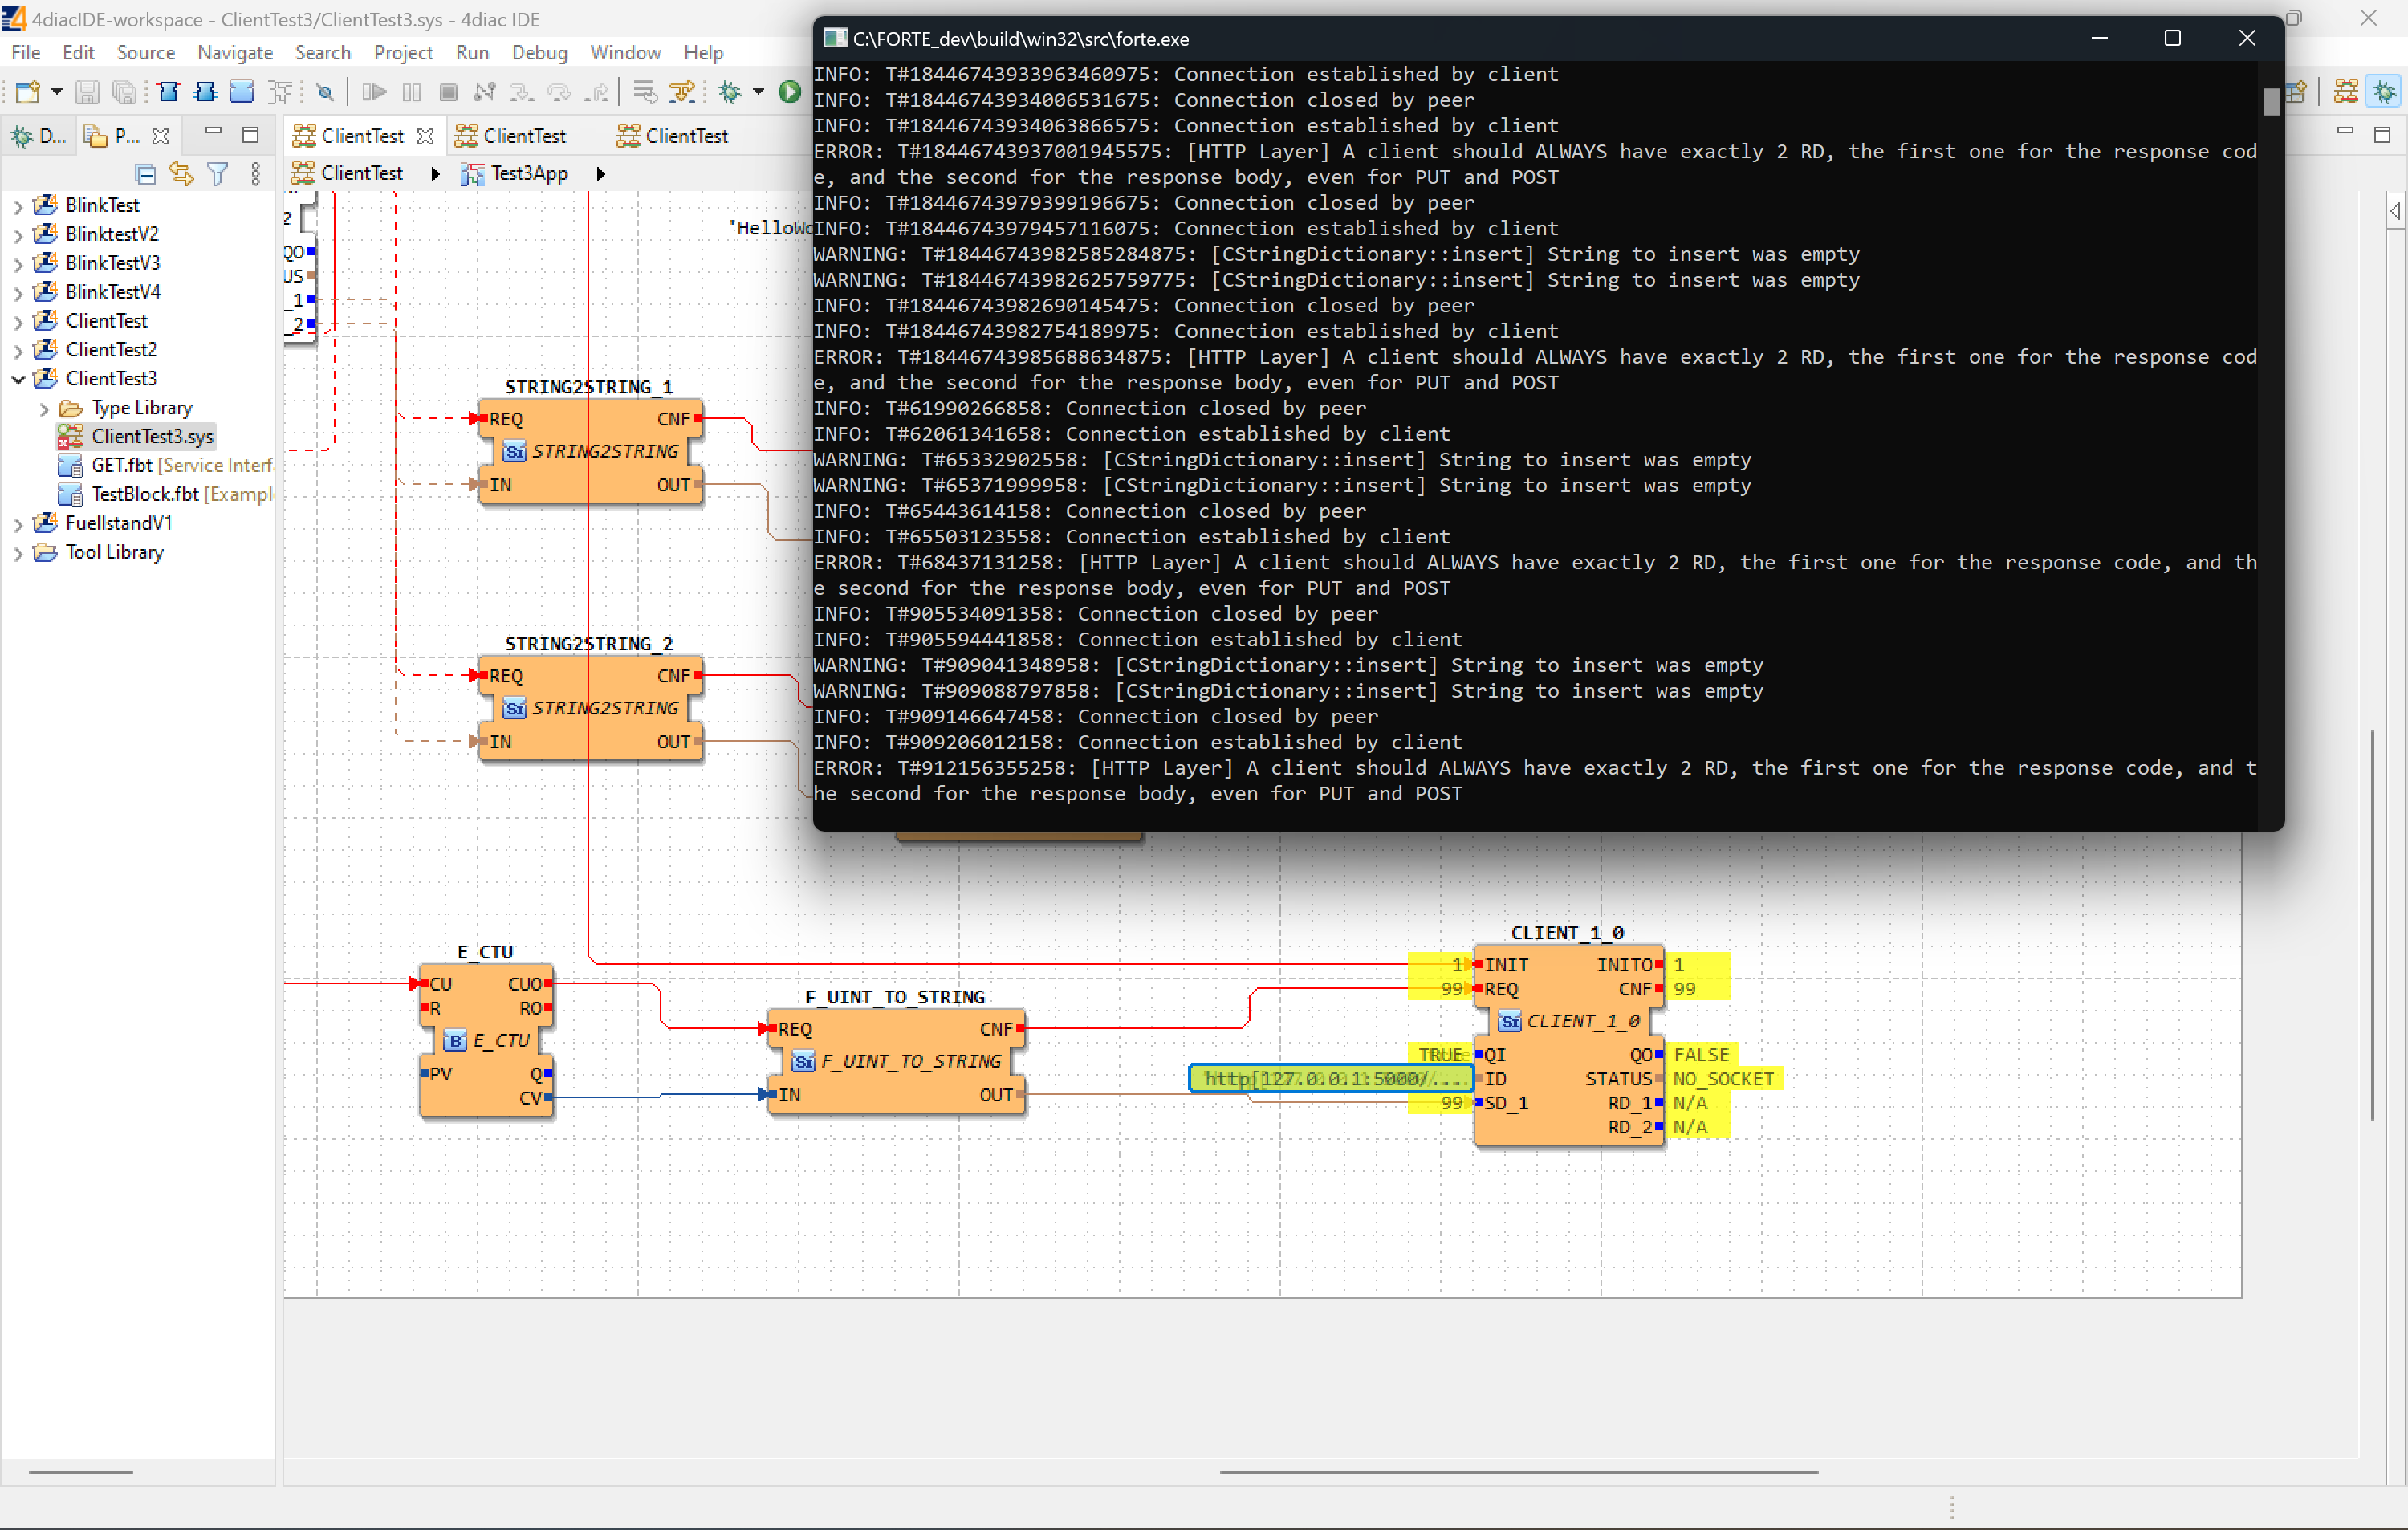This screenshot has width=2408, height=1530.
Task: Expand the Type Library folder
Action: [43, 408]
